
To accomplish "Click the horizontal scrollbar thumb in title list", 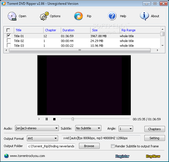I will click(x=80, y=50).
